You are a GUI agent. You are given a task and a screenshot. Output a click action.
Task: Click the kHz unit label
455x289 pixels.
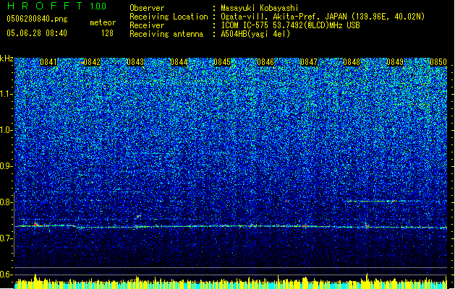click(x=7, y=59)
